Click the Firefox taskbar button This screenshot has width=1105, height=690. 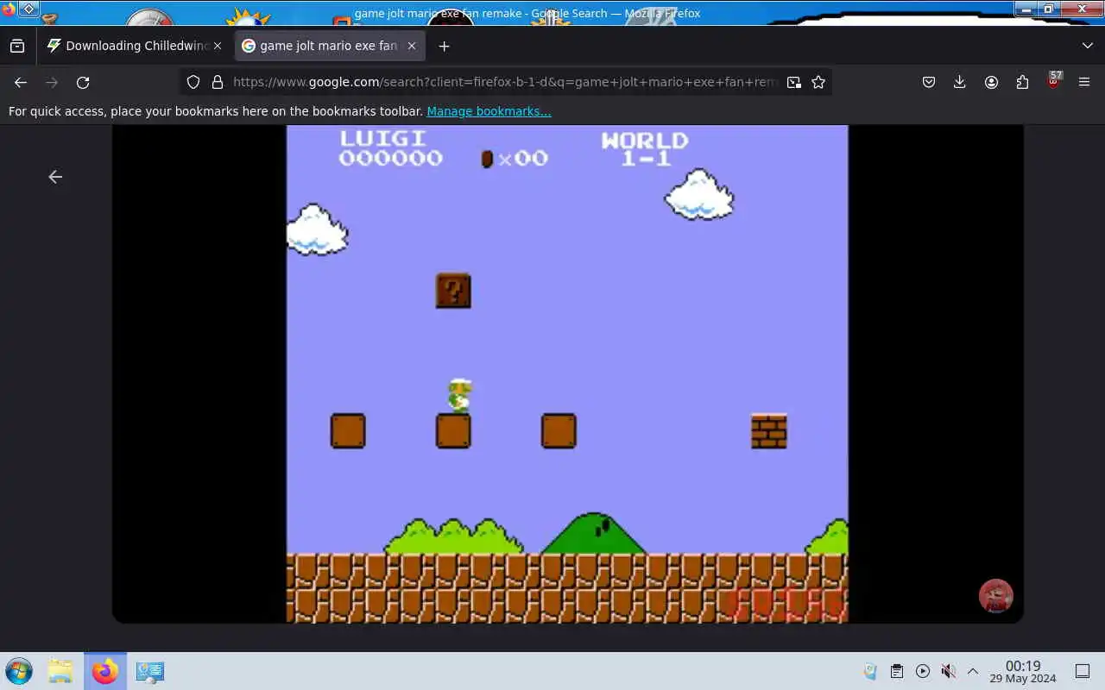[105, 671]
